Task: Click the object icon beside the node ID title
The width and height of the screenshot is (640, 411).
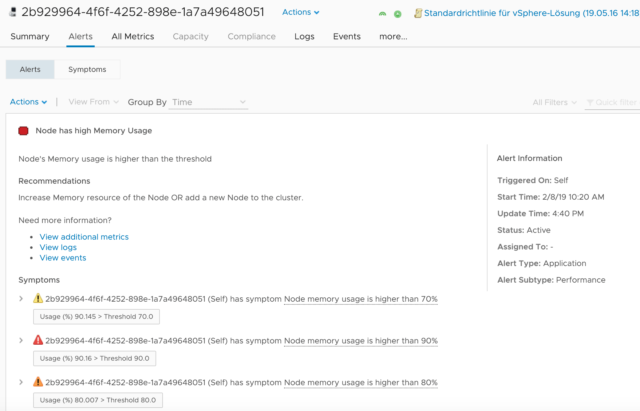Action: [x=12, y=12]
